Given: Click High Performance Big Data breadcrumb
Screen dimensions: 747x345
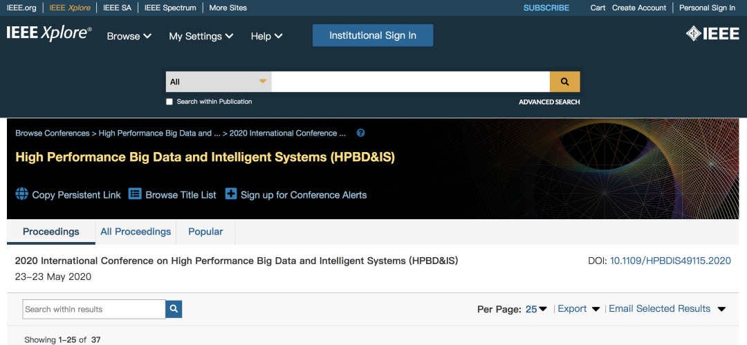Looking at the screenshot, I should click(160, 133).
